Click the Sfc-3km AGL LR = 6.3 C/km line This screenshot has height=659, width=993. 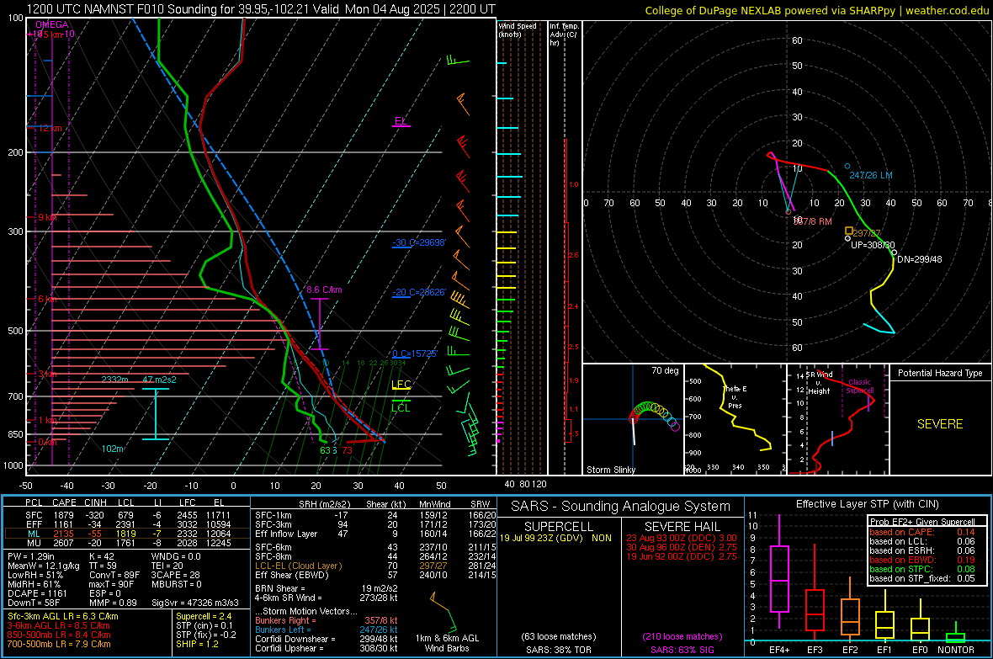click(x=63, y=617)
